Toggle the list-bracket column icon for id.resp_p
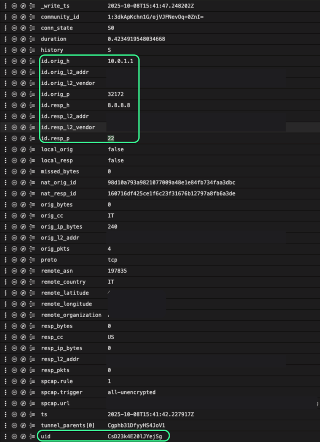The image size is (320, 442). pos(32,139)
